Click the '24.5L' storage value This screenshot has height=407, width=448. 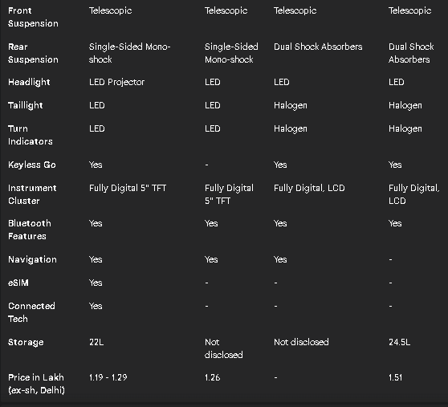(399, 342)
